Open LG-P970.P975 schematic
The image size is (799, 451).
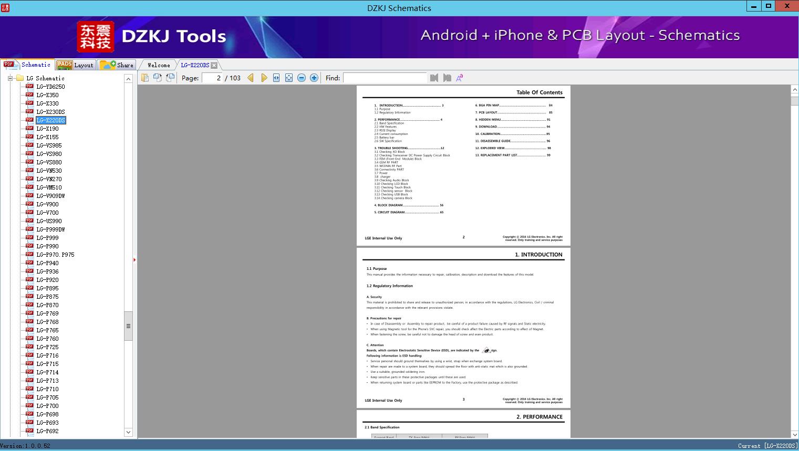55,255
